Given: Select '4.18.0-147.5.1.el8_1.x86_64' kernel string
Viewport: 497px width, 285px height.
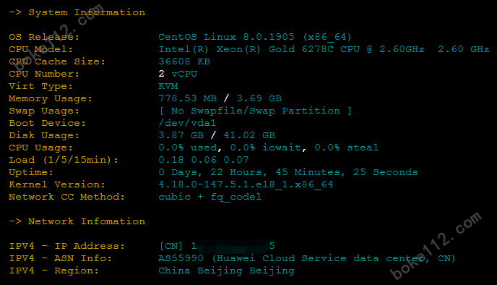Looking at the screenshot, I should pos(246,184).
